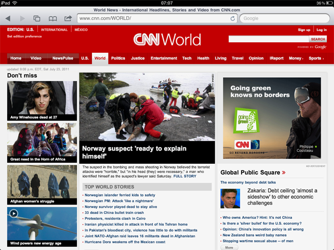
Task: Open the Entertainment section tab
Action: 164,58
